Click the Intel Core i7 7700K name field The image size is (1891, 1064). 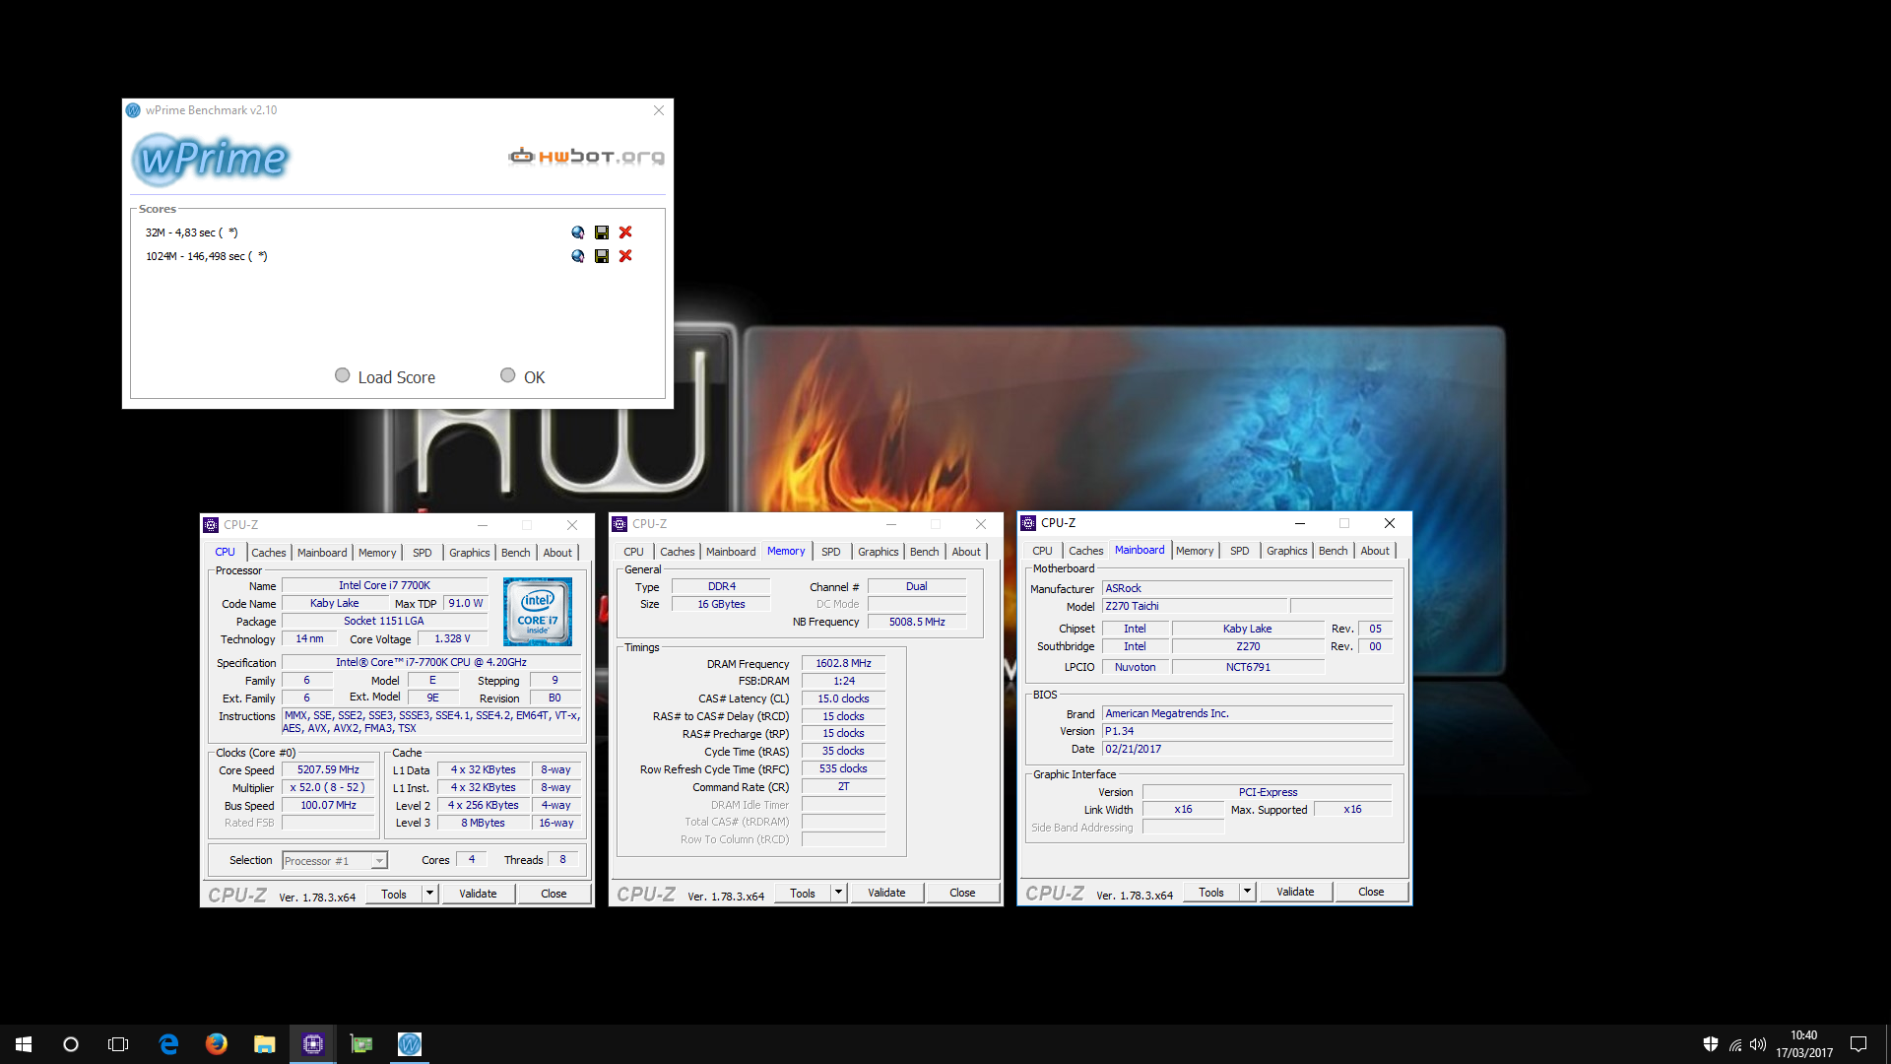click(x=384, y=586)
